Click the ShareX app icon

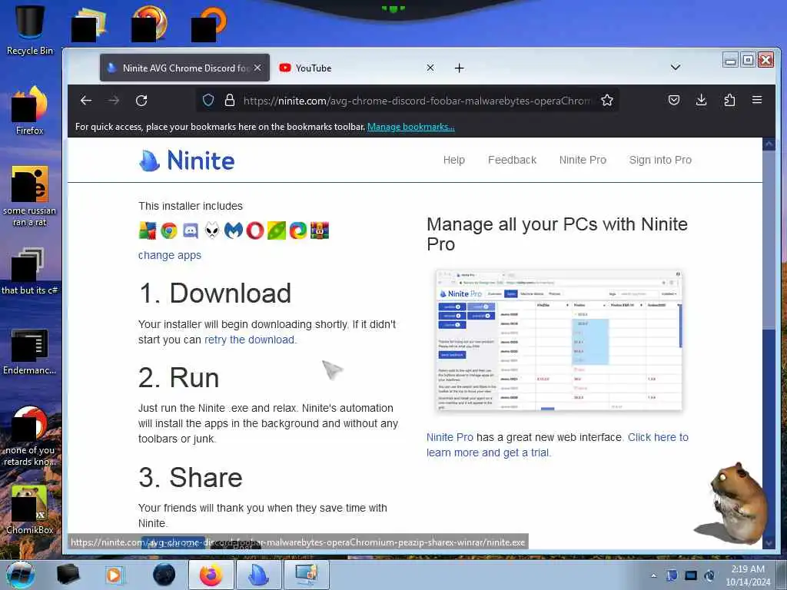(298, 230)
